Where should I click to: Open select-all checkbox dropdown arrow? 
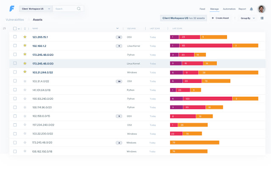[19, 29]
